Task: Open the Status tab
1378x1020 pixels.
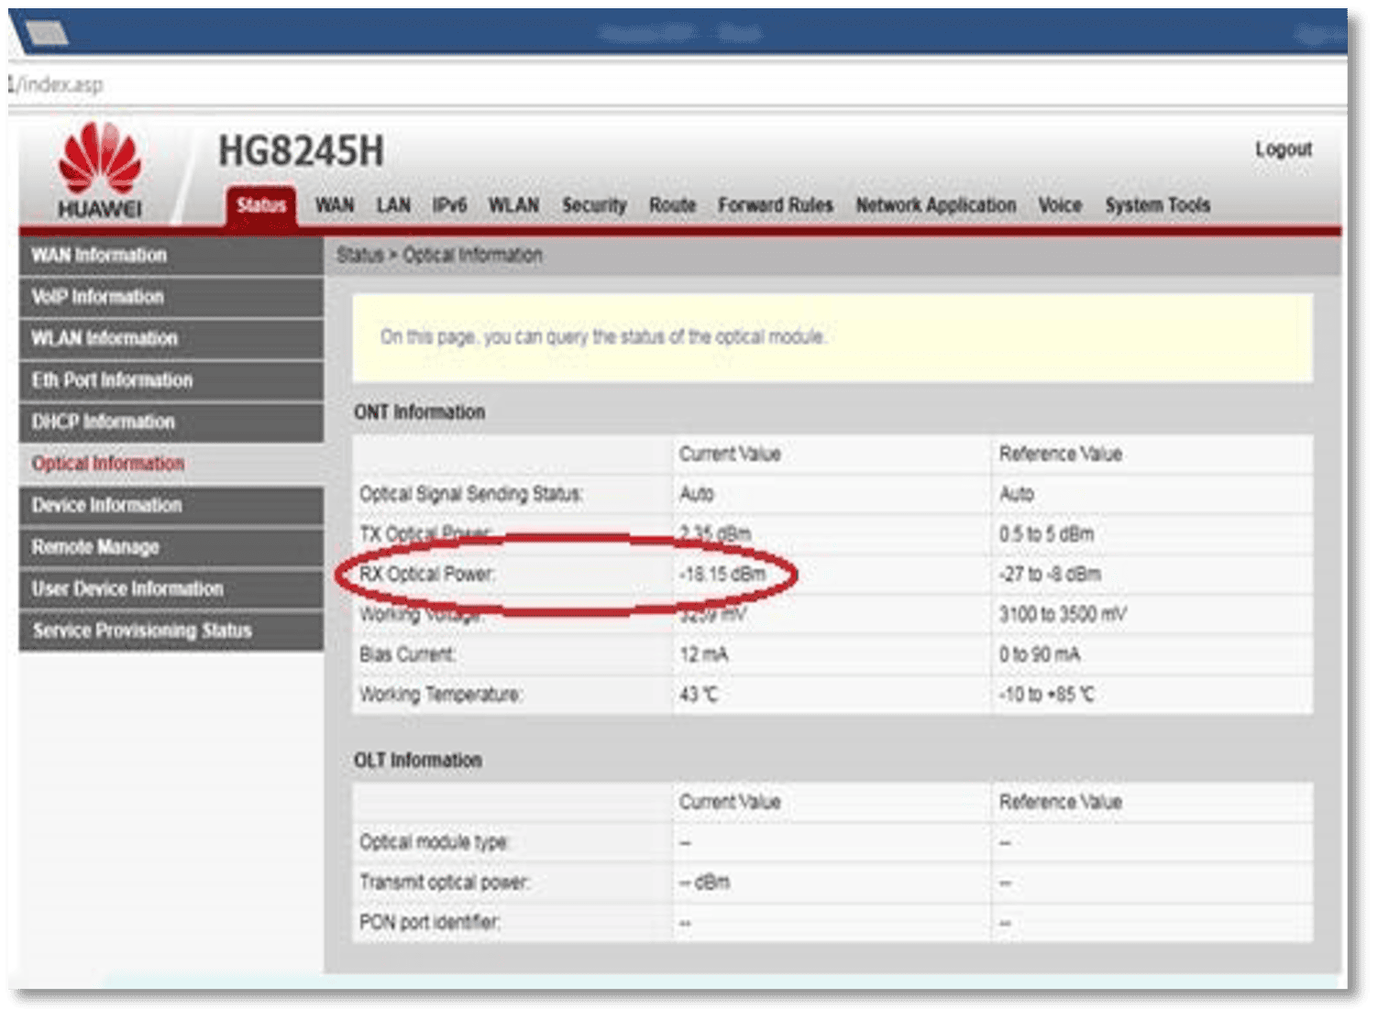Action: (x=261, y=205)
